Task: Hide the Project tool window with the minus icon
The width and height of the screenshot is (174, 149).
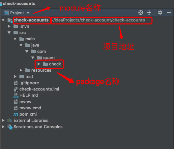Action: click(x=169, y=13)
